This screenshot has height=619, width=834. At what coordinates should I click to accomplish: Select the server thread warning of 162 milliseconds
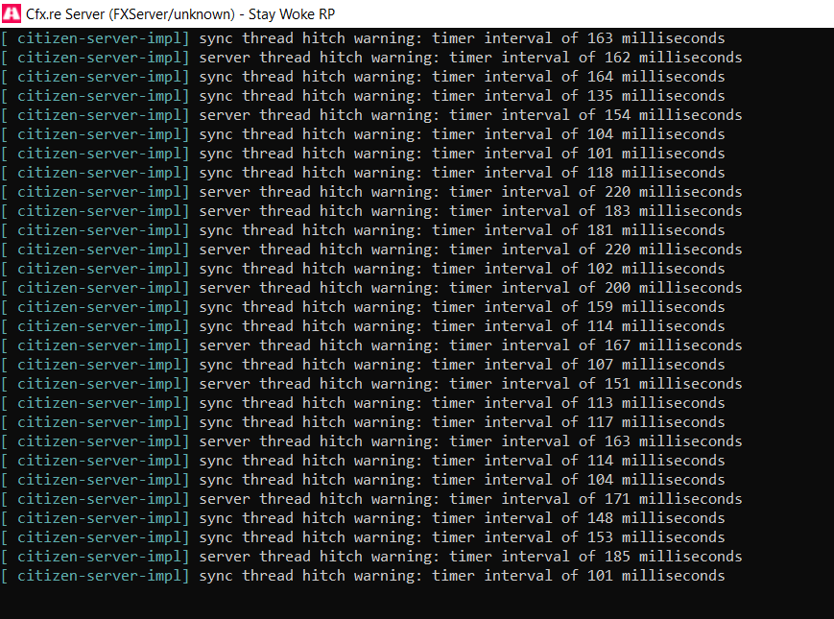coord(371,58)
